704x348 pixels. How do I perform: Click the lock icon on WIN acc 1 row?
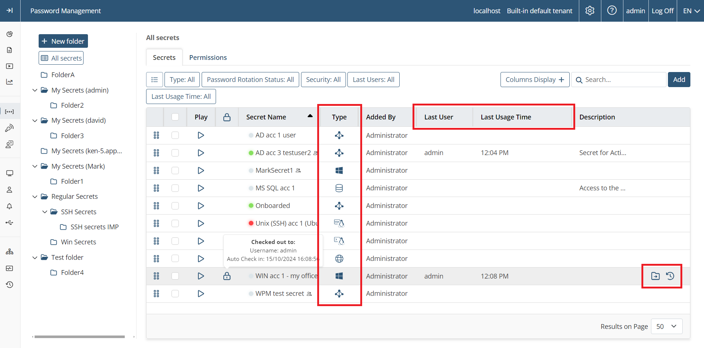click(x=227, y=276)
